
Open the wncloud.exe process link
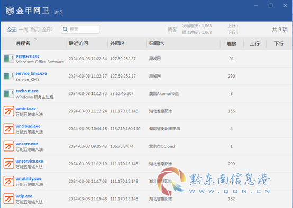point(28,126)
